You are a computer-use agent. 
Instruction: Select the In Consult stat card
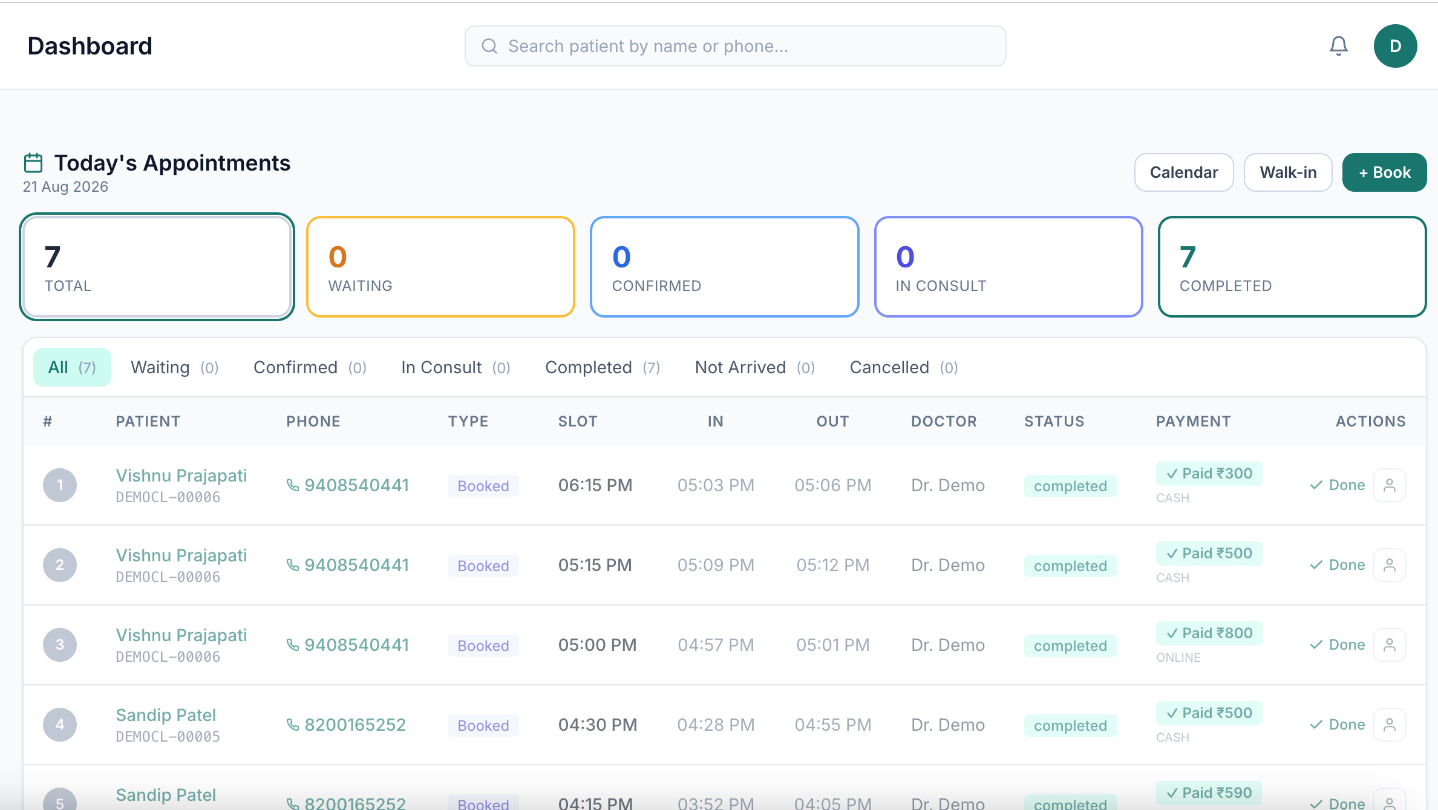pyautogui.click(x=1008, y=267)
